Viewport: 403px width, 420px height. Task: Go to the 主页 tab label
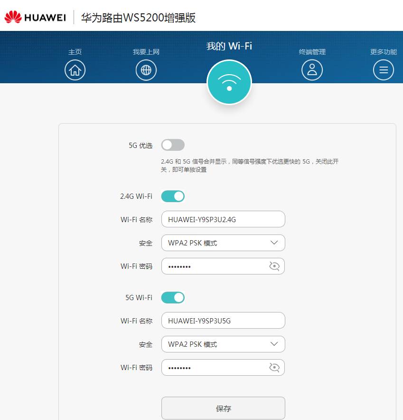pos(75,52)
